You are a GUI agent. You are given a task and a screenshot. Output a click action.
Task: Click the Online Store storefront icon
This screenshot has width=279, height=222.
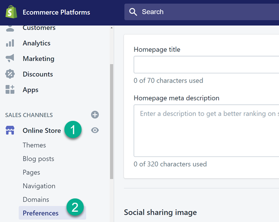pos(10,130)
